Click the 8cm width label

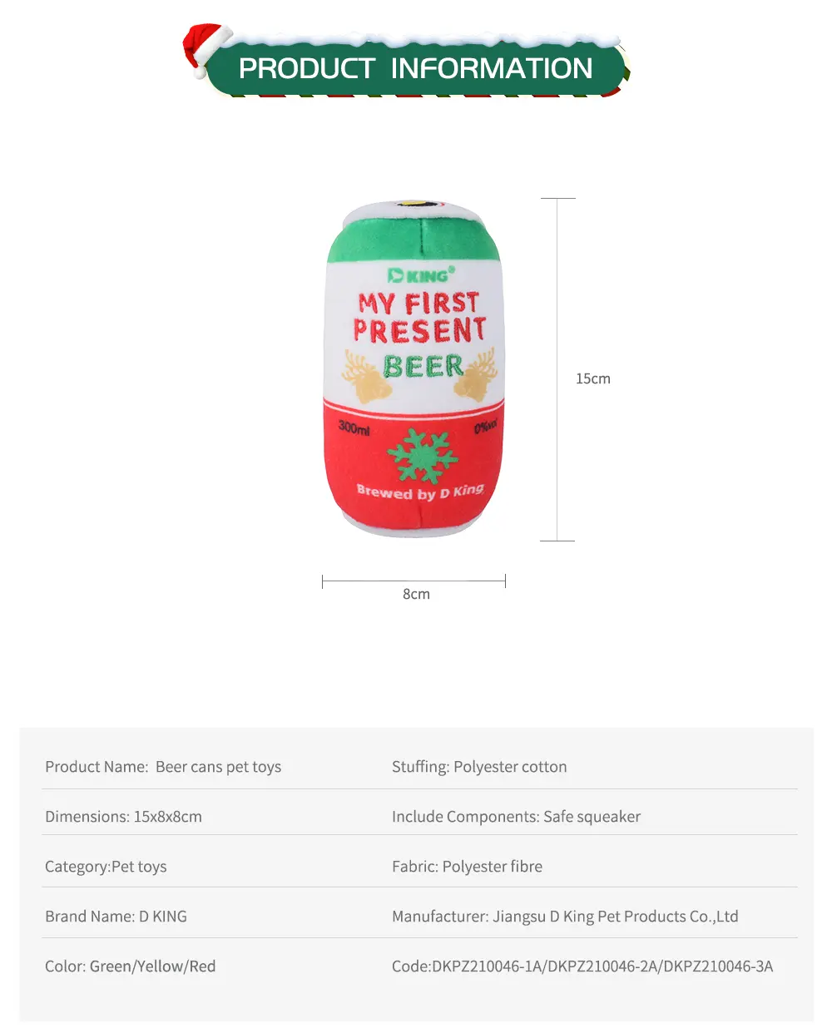416,594
